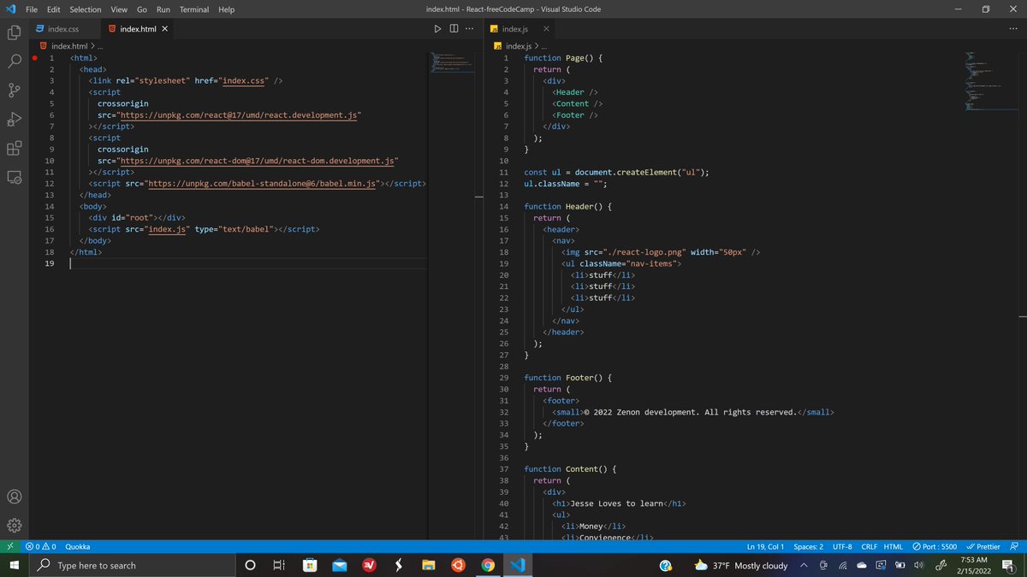1027x577 pixels.
Task: Open the Search view in activity bar
Action: coord(15,62)
